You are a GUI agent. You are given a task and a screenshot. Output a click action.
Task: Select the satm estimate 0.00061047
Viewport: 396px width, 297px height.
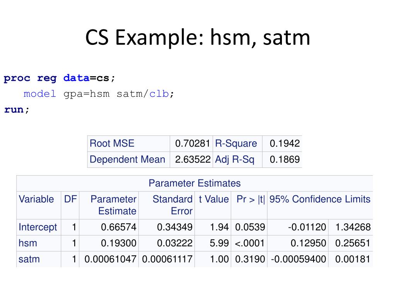(109, 259)
